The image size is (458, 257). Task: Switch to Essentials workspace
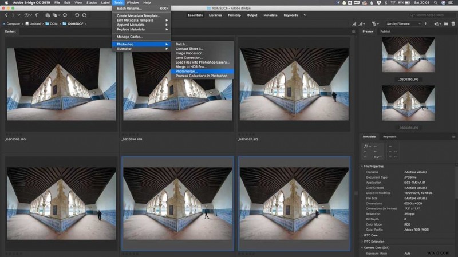coord(195,15)
